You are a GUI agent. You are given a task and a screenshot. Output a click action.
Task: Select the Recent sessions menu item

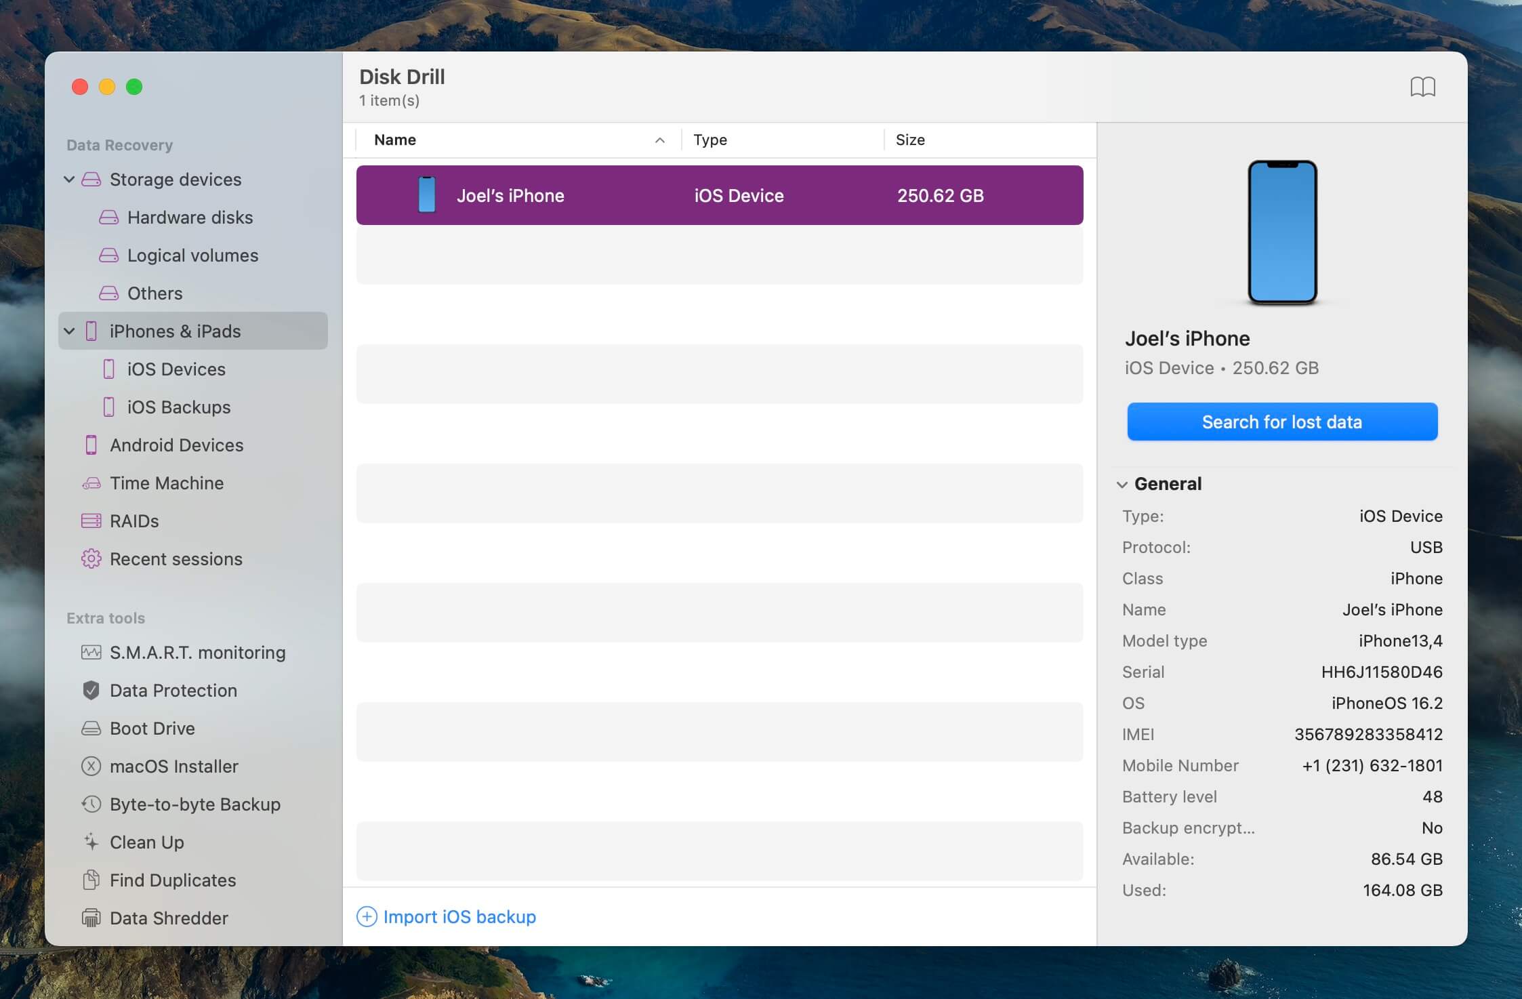pyautogui.click(x=176, y=558)
